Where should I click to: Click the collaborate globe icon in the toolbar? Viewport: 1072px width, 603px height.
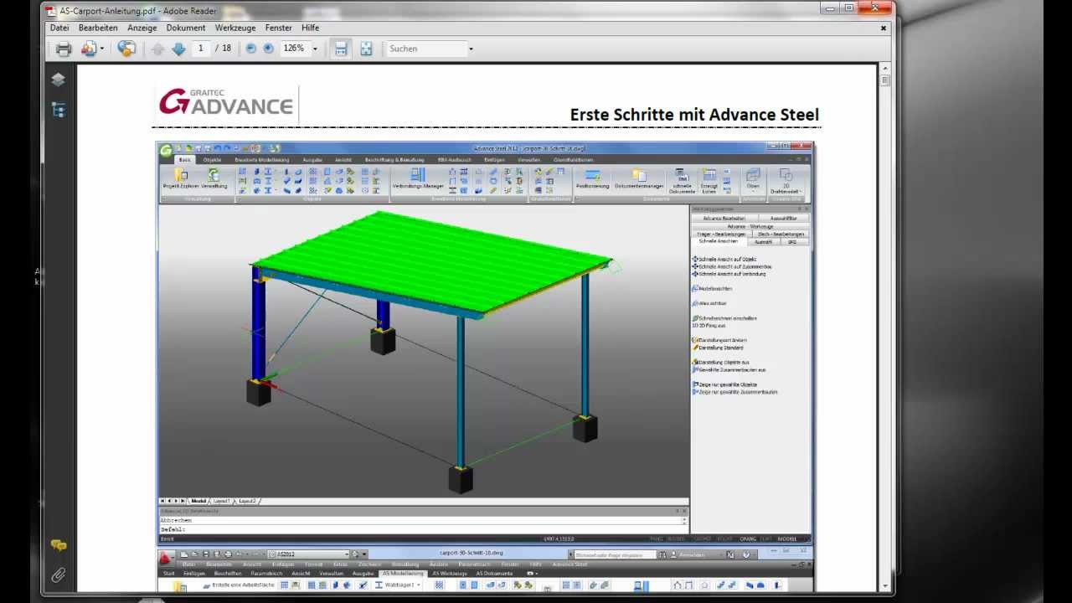click(x=126, y=49)
